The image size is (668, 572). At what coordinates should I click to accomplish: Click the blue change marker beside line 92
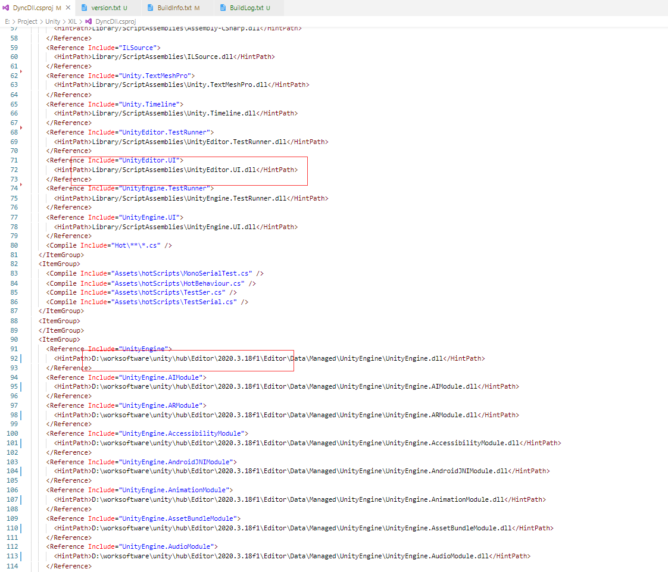coord(20,358)
